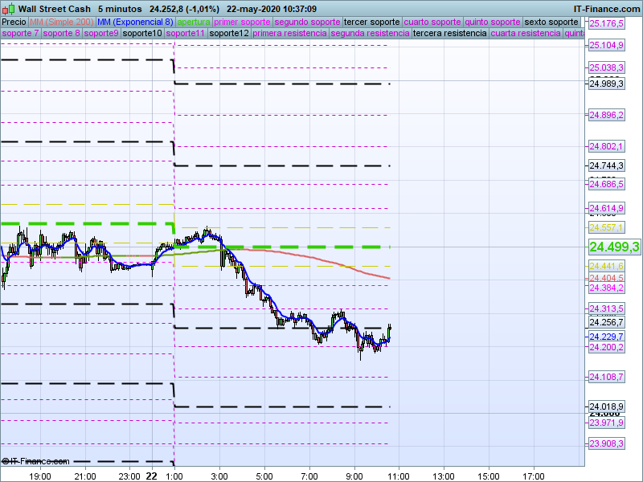The height and width of the screenshot is (482, 643).
Task: Select the primer soporte label
Action: click(x=243, y=22)
